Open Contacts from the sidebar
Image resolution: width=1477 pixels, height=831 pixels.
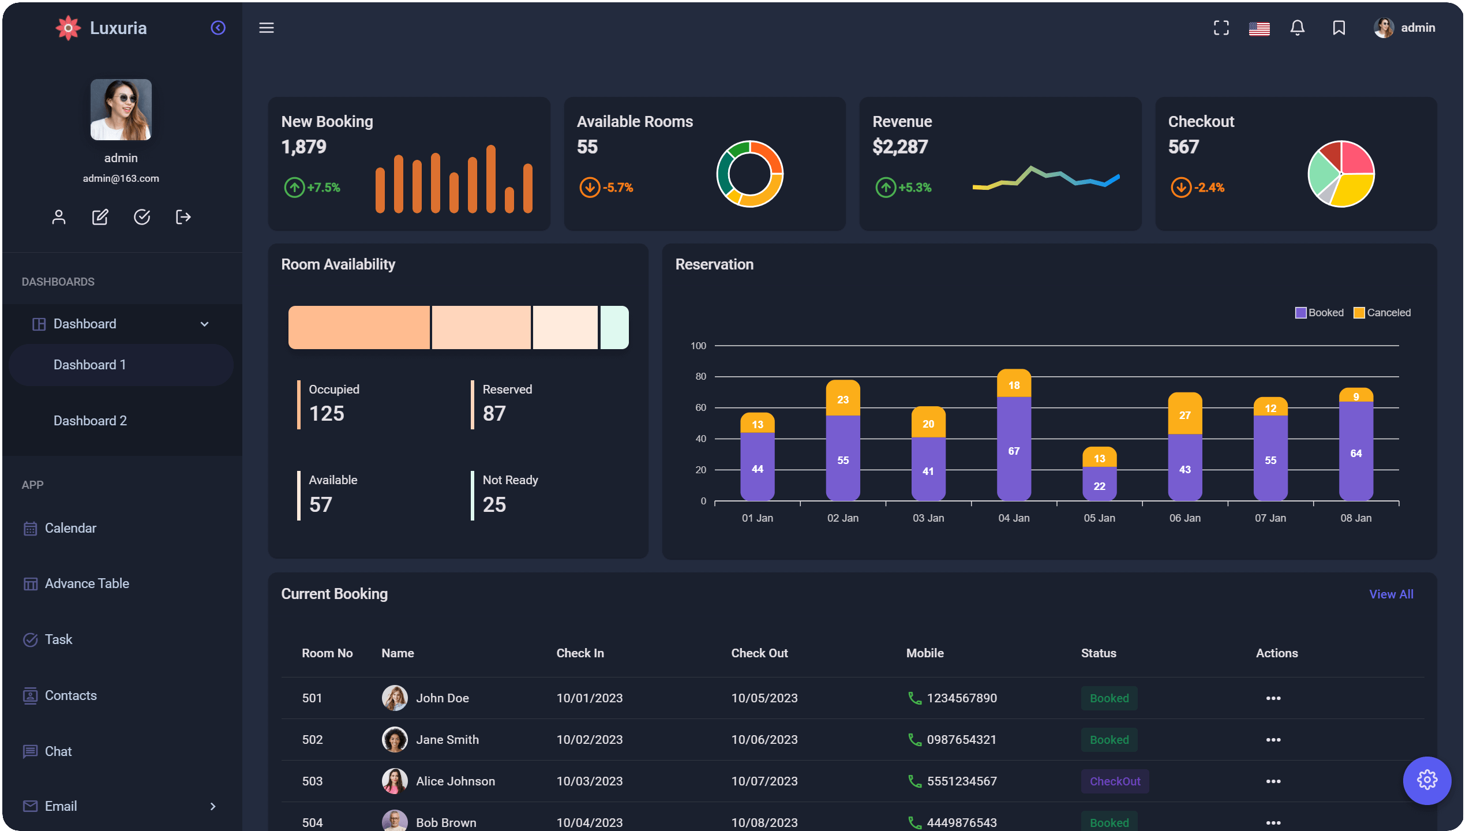71,695
